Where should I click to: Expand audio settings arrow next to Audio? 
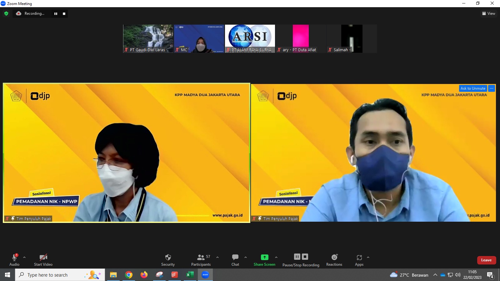pos(24,257)
